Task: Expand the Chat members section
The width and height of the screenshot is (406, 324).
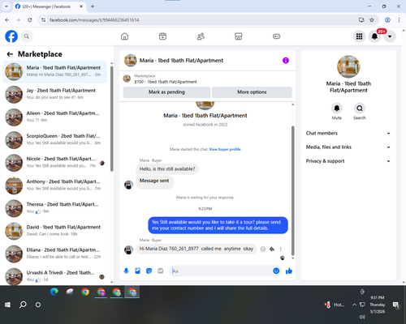Action: (x=348, y=133)
